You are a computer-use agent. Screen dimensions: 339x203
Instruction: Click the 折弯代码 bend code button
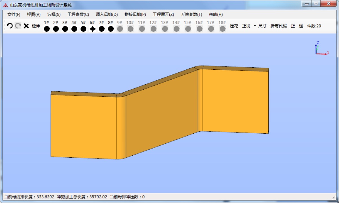pos(278,26)
